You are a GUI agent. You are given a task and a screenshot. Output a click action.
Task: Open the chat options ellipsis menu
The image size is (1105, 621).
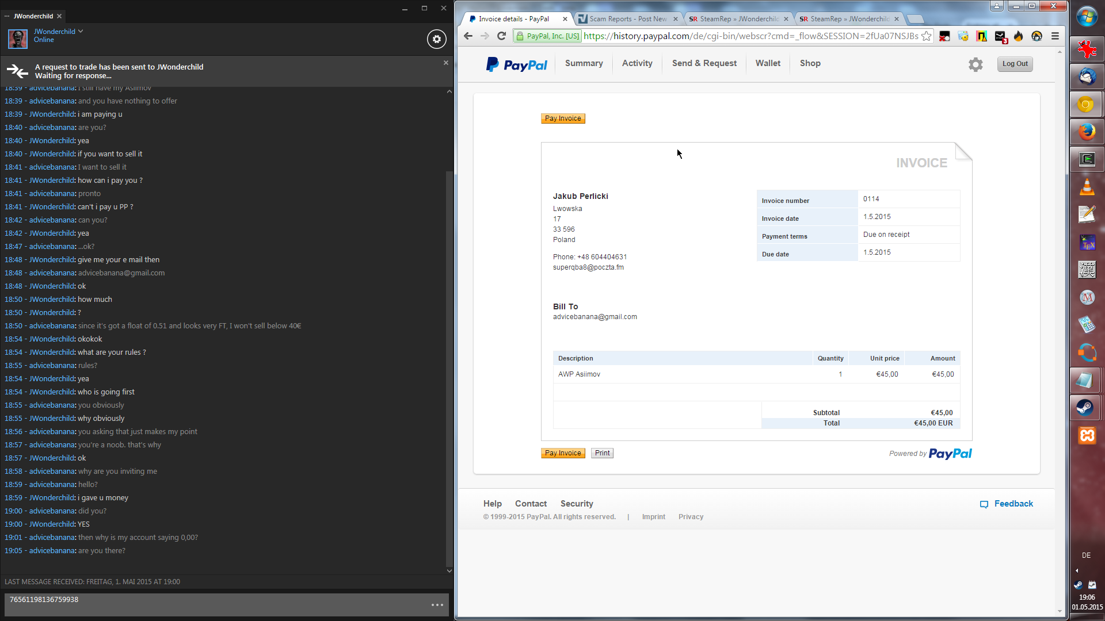[437, 605]
